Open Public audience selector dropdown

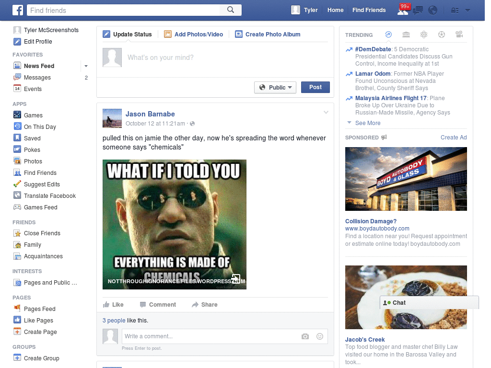pyautogui.click(x=275, y=87)
